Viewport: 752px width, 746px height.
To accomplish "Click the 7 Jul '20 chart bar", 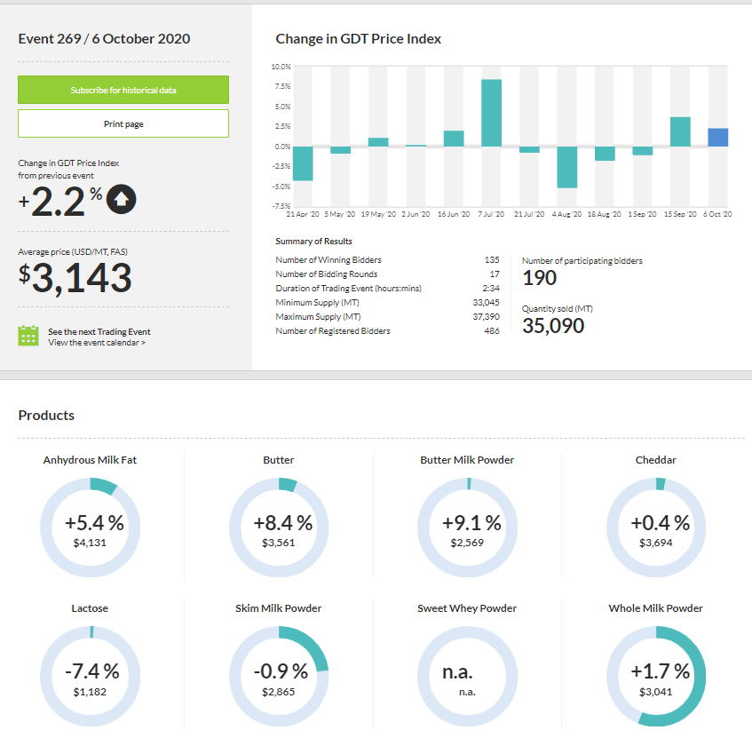I will [x=492, y=113].
